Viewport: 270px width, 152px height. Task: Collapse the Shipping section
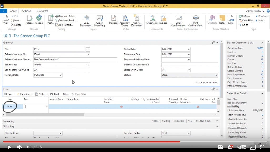pyautogui.click(x=217, y=126)
